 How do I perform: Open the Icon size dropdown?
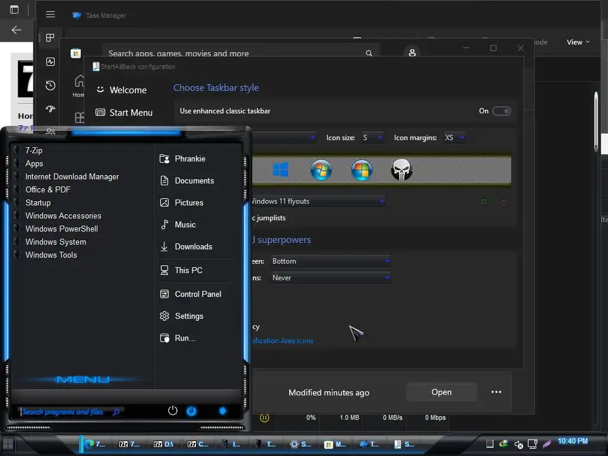pyautogui.click(x=372, y=138)
